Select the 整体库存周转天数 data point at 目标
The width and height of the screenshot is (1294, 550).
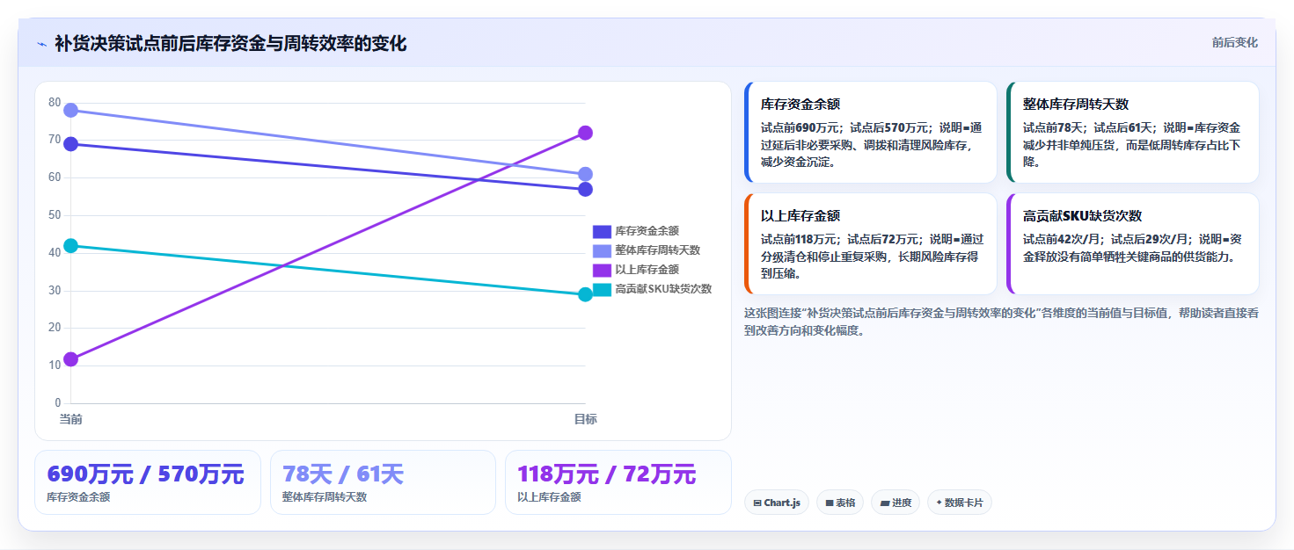tap(585, 174)
